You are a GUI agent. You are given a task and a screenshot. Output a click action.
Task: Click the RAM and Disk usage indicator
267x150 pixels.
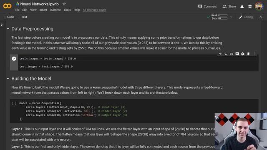click(219, 17)
